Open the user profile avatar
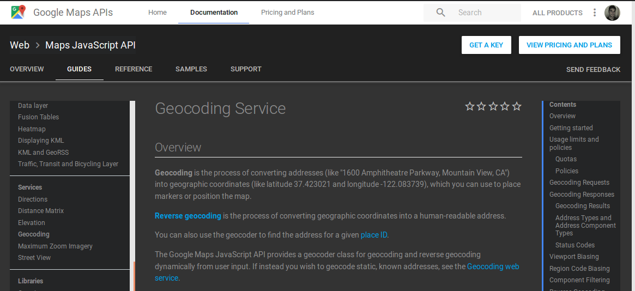 point(612,13)
